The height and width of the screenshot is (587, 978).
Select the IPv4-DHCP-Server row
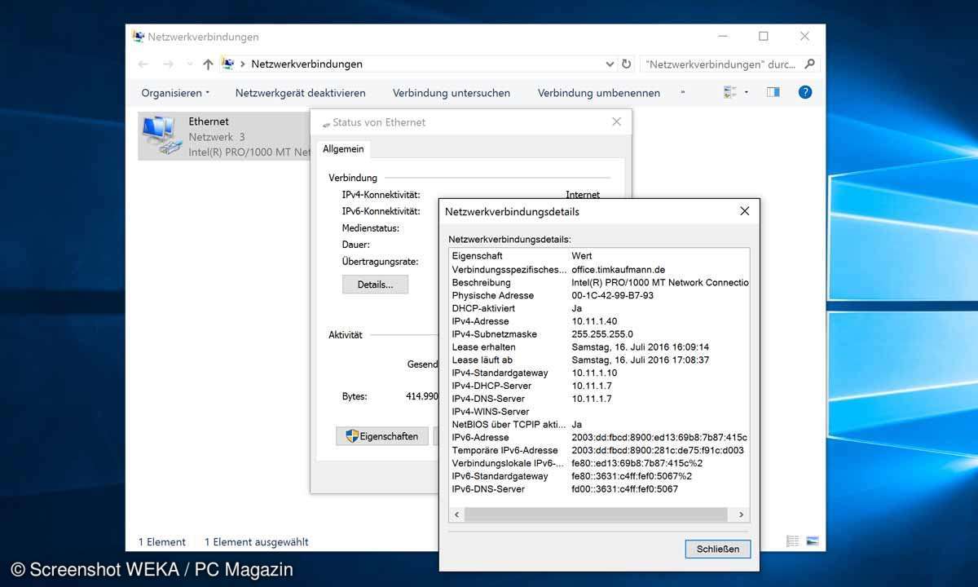pos(599,386)
